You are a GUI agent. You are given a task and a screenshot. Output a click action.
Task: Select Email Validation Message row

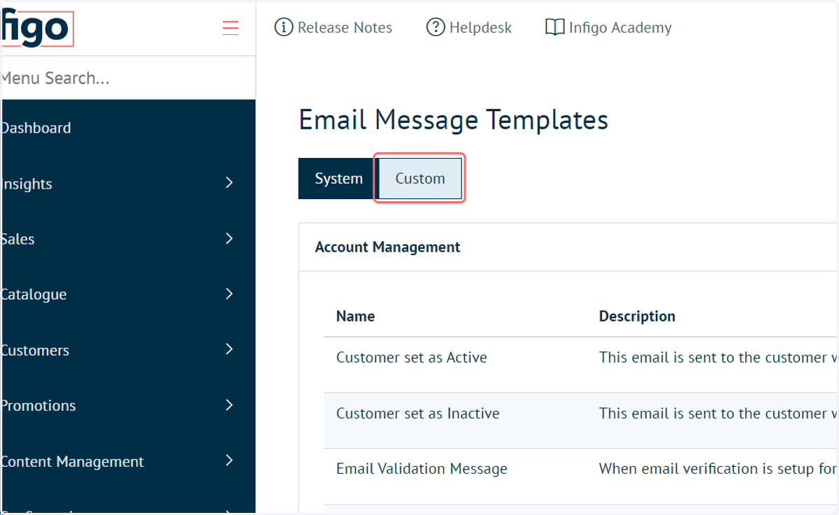coord(581,476)
